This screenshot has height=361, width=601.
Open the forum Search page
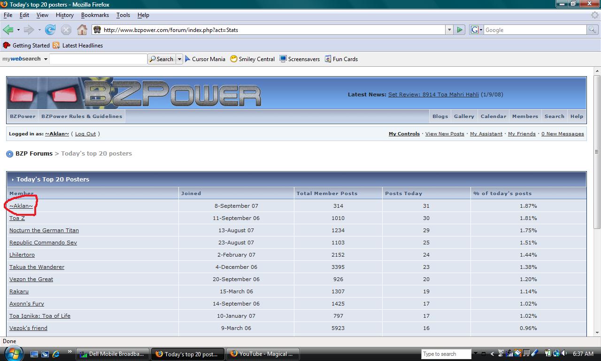[x=554, y=116]
